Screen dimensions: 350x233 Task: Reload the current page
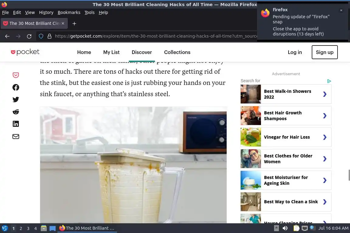click(29, 36)
